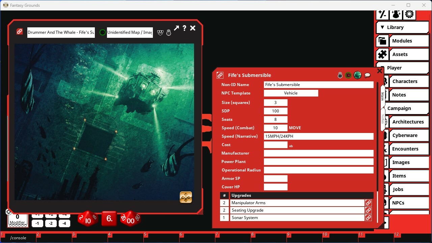This screenshot has height=243, width=432.
Task: Switch to the Unidentified Map tab
Action: [x=130, y=32]
